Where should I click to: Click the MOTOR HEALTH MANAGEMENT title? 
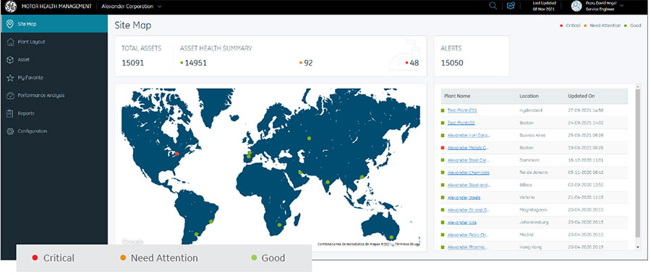click(x=56, y=6)
